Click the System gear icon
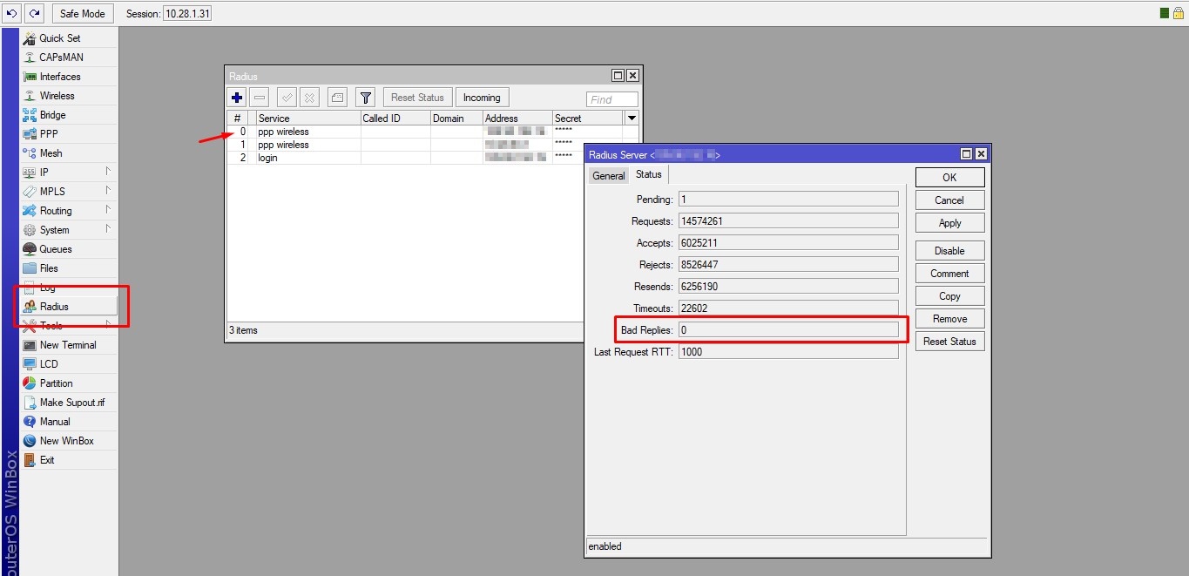The width and height of the screenshot is (1189, 576). (x=30, y=230)
